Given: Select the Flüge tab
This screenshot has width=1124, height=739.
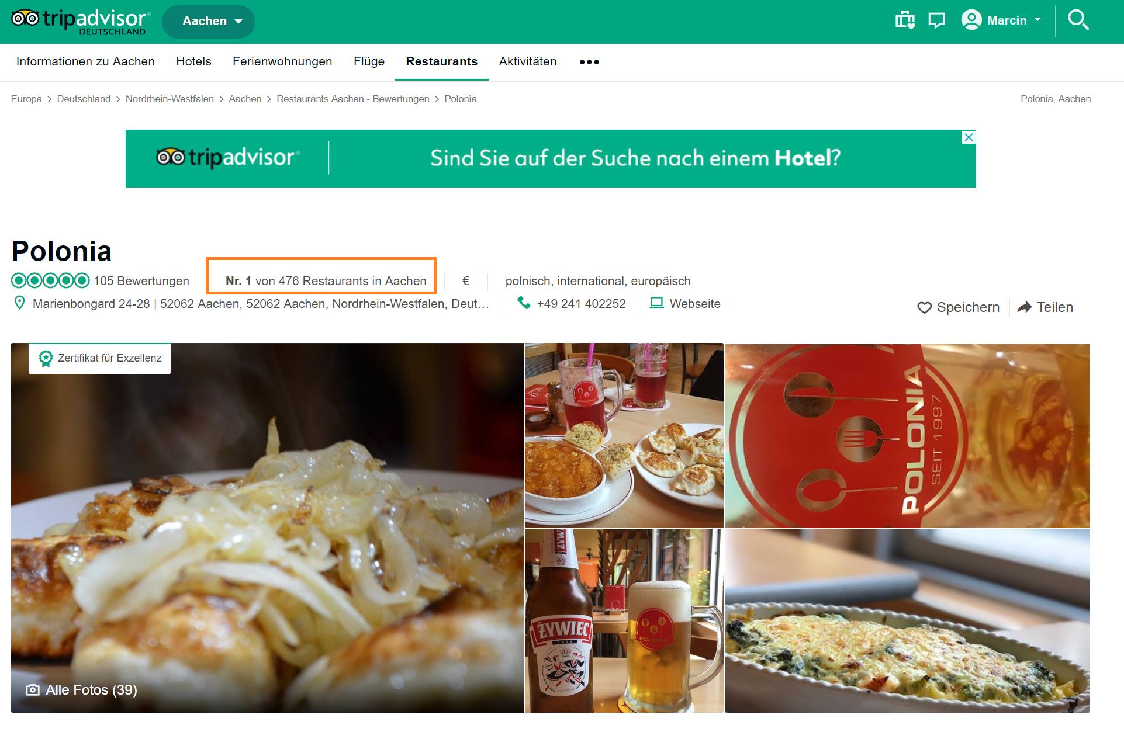Looking at the screenshot, I should tap(369, 61).
